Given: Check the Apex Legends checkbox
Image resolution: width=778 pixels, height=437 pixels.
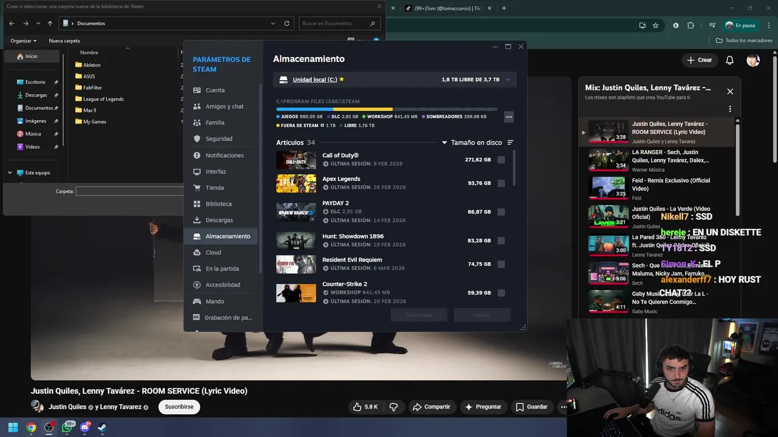Looking at the screenshot, I should pyautogui.click(x=501, y=183).
